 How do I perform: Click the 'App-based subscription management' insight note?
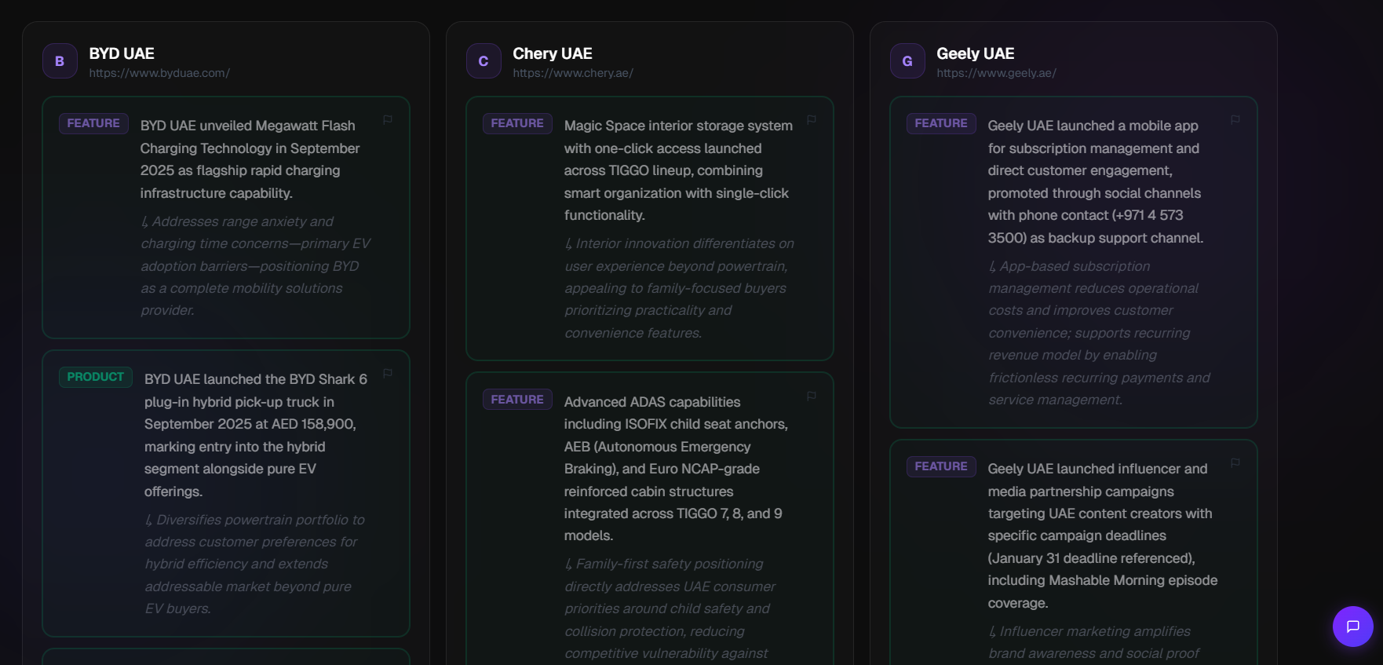pyautogui.click(x=1099, y=333)
